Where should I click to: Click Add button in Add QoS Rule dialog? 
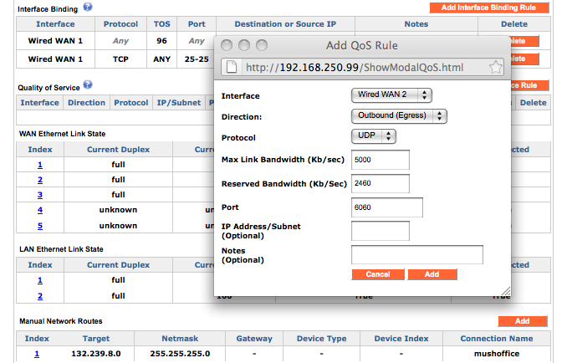point(432,274)
